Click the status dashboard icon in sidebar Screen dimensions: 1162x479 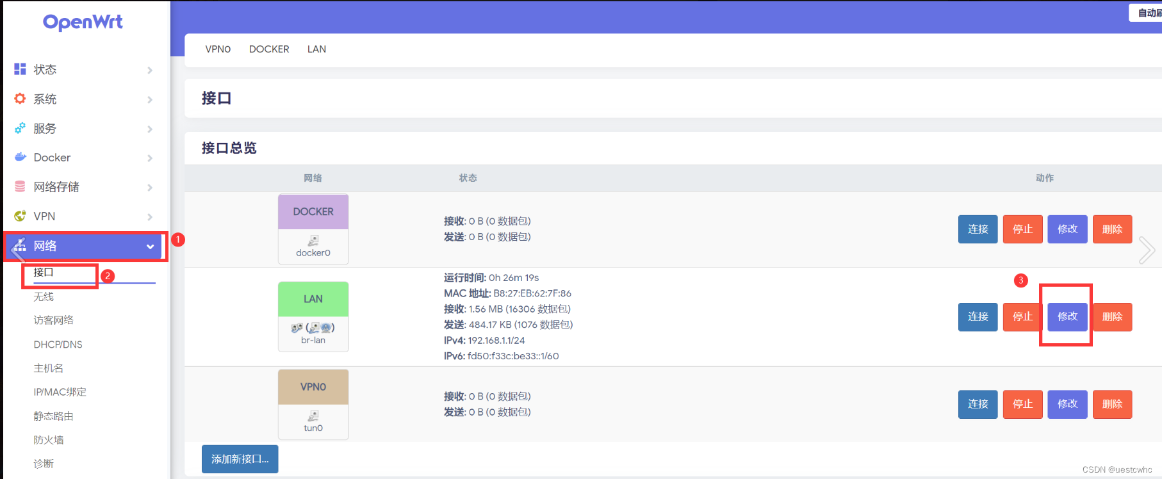point(20,69)
